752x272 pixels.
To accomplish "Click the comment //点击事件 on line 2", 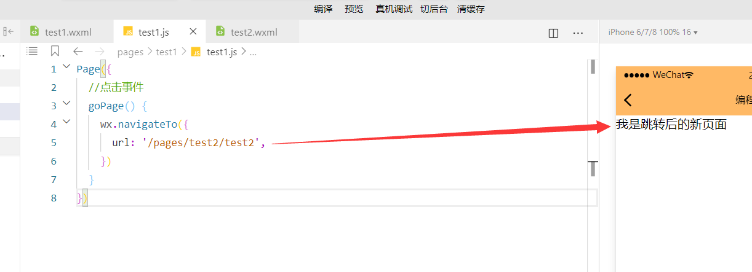I will click(116, 87).
